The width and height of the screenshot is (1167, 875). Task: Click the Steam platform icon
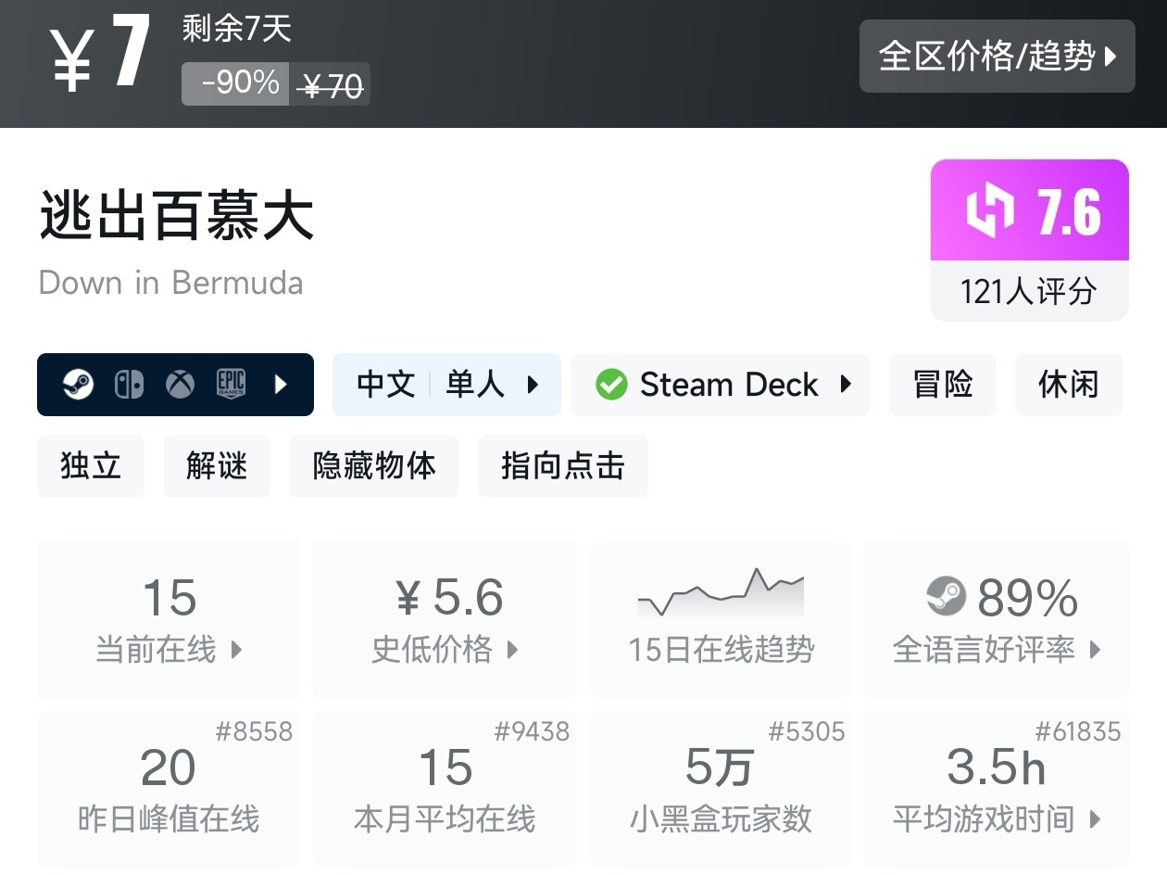79,384
